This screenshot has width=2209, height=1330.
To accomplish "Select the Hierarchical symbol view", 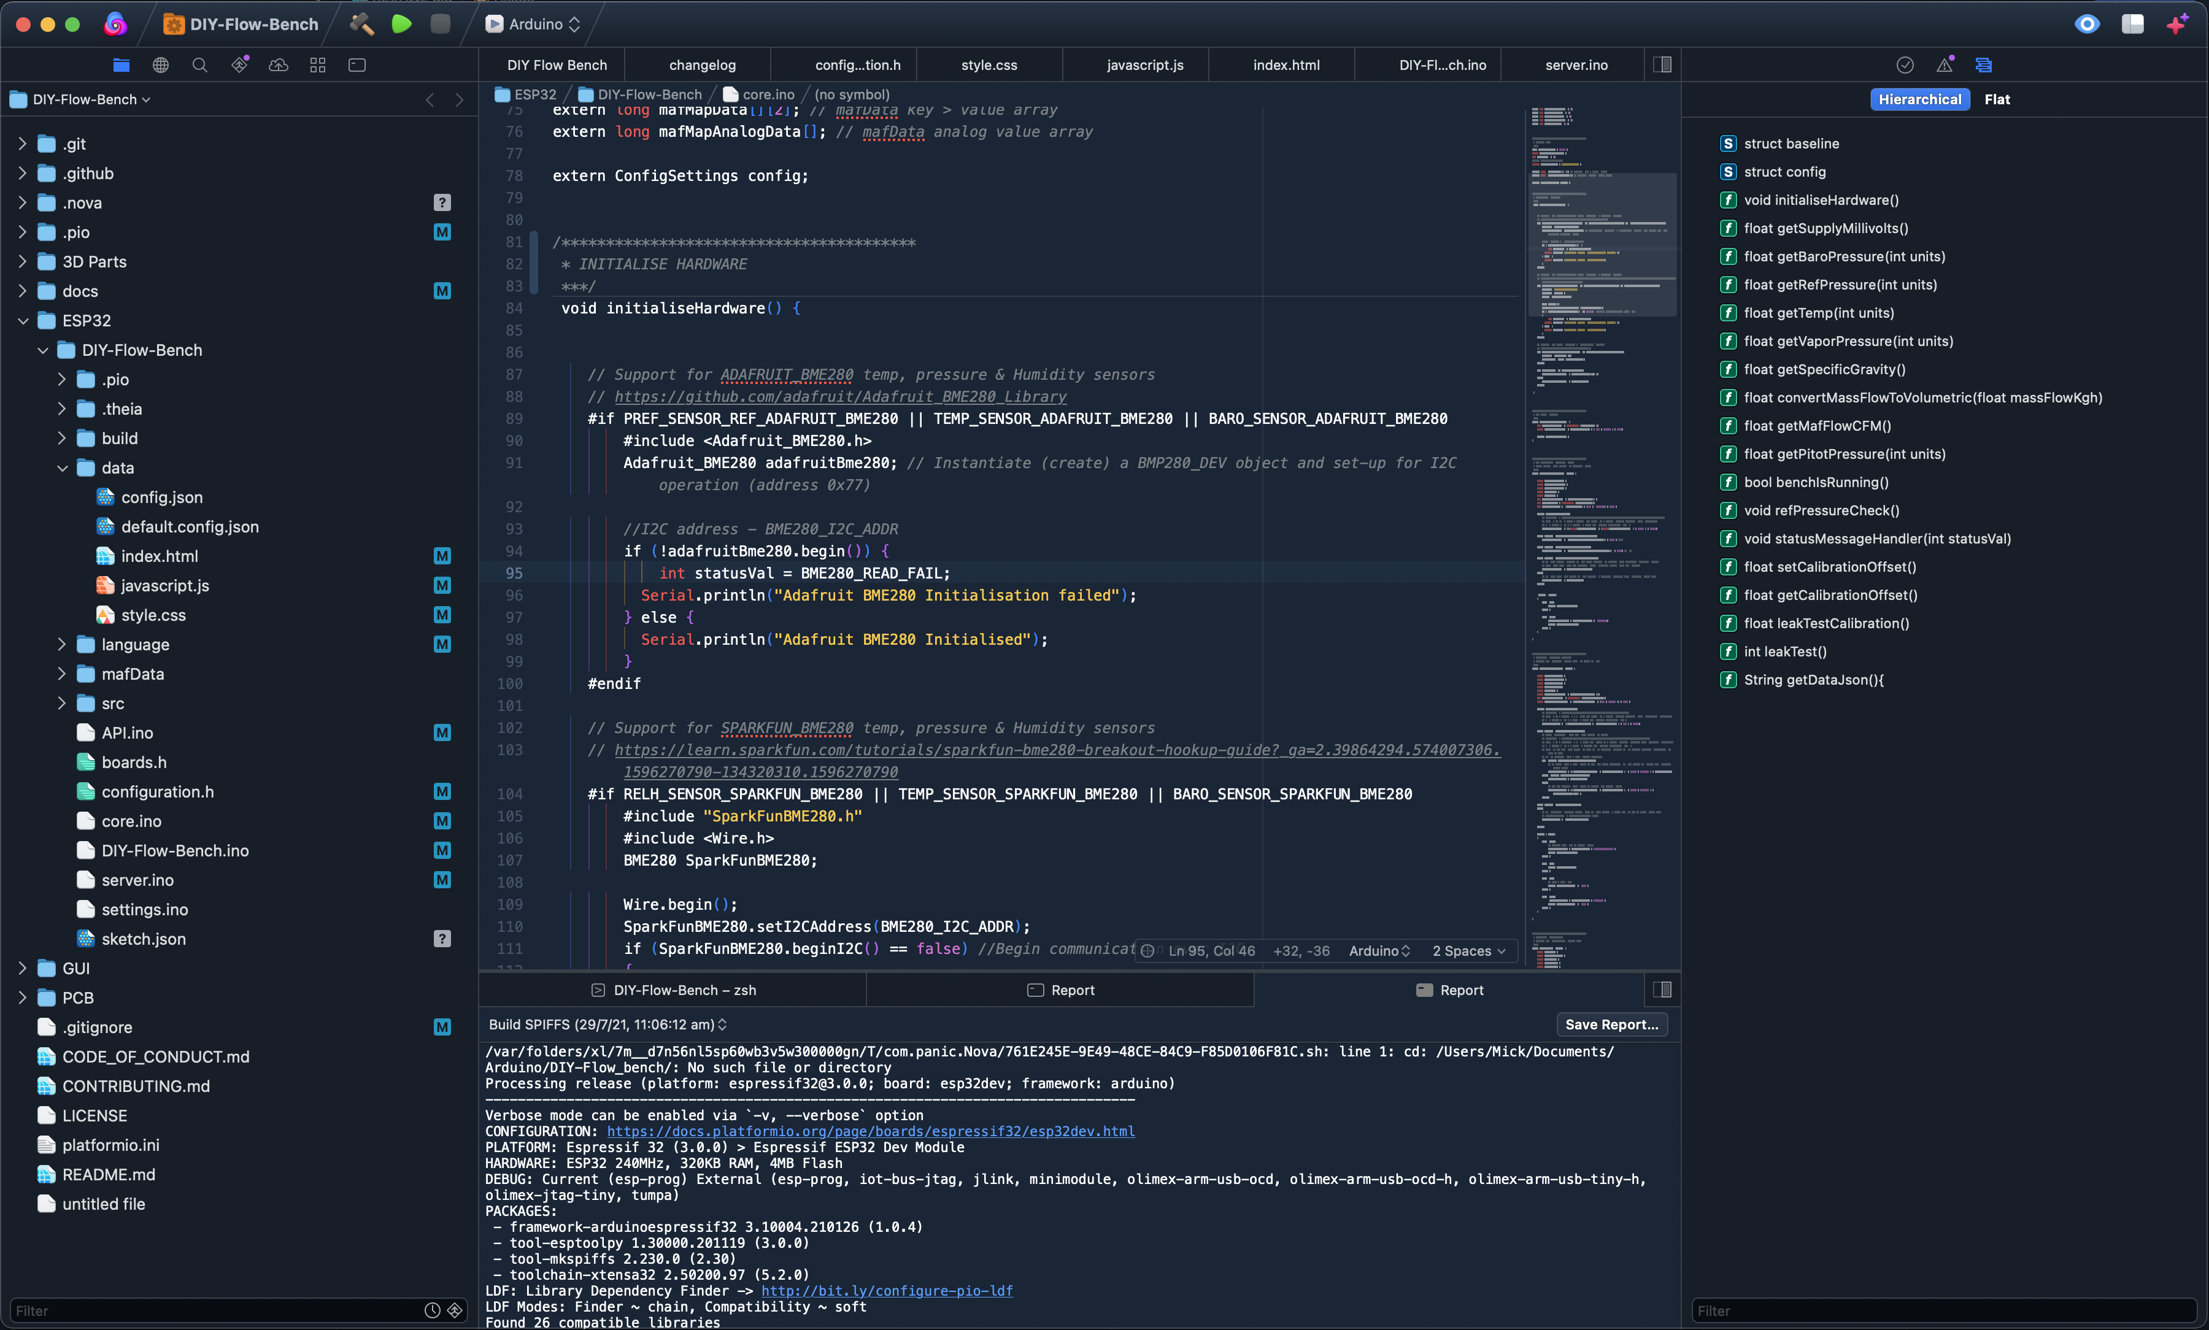I will [x=1919, y=99].
